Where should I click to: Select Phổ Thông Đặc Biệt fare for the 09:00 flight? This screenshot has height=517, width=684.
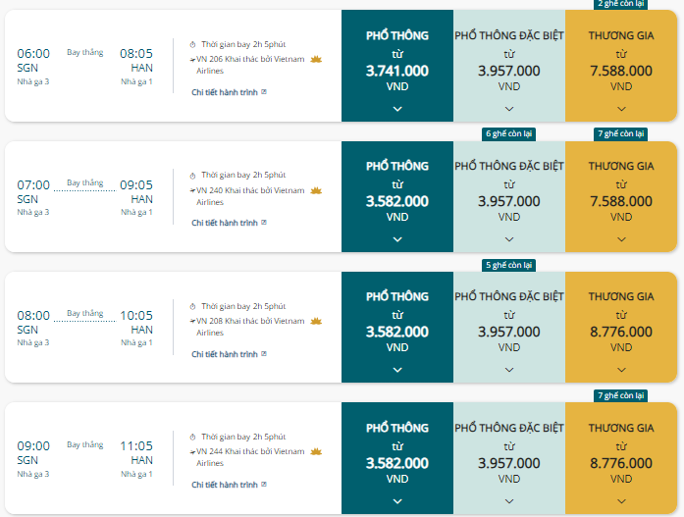coord(509,458)
